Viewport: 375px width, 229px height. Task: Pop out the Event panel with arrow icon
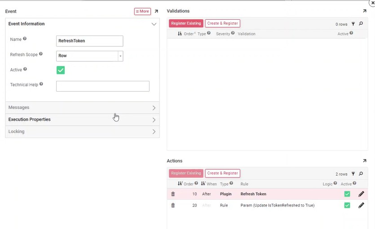[156, 11]
